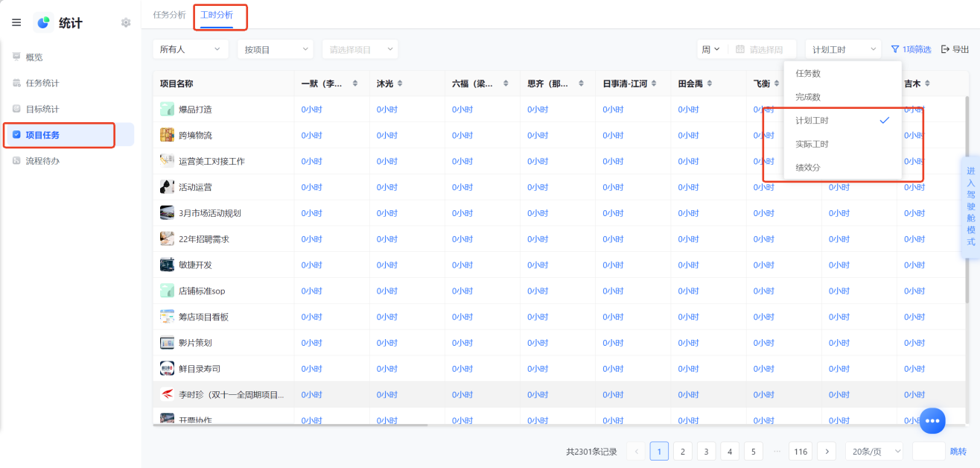Image resolution: width=980 pixels, height=468 pixels.
Task: Click the 目标统计 sidebar icon
Action: [x=16, y=109]
